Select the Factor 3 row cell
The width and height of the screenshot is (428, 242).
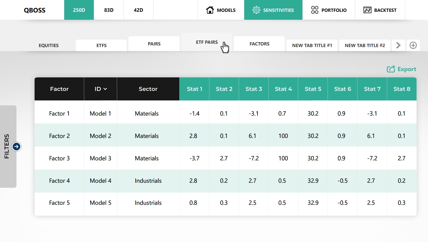click(x=59, y=158)
